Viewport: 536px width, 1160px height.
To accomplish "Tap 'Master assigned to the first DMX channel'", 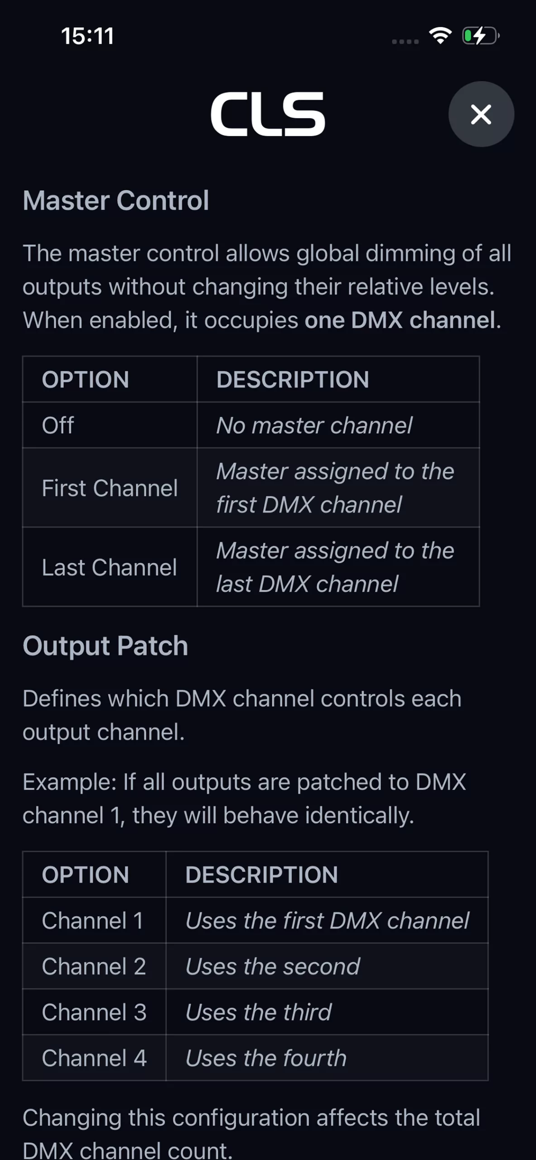I will pyautogui.click(x=335, y=488).
